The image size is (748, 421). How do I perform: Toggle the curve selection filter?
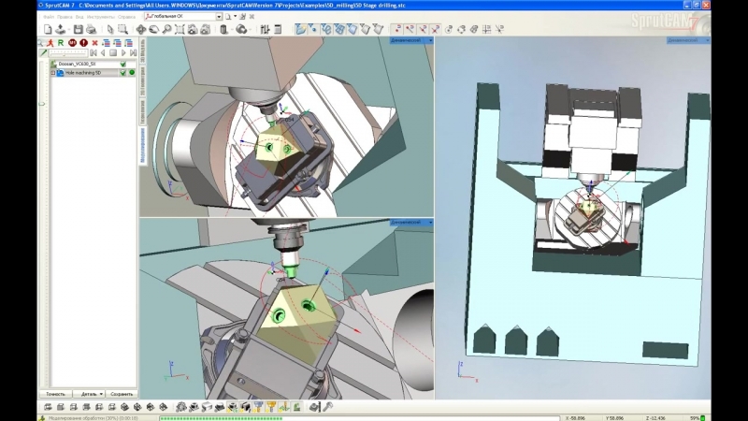(x=325, y=30)
